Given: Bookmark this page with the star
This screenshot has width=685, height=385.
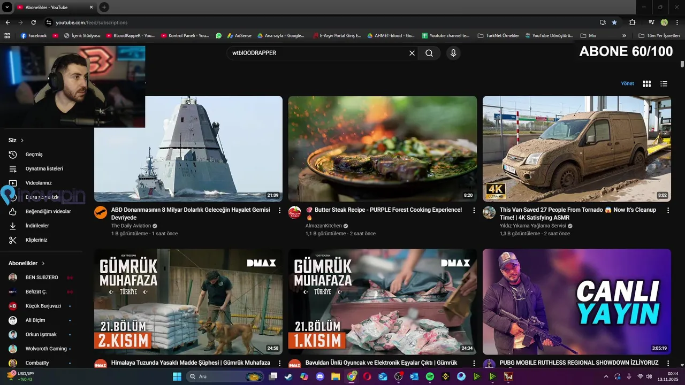Looking at the screenshot, I should (x=614, y=22).
